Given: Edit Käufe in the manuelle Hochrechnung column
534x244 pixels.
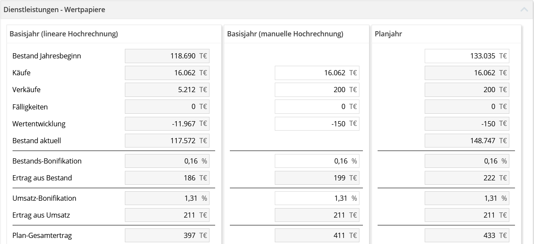Looking at the screenshot, I should tap(317, 73).
